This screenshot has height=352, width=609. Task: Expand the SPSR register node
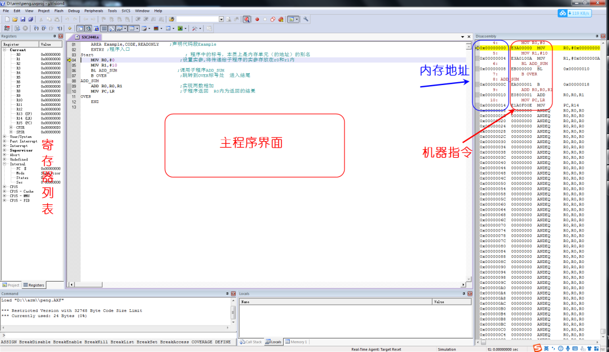tap(11, 132)
